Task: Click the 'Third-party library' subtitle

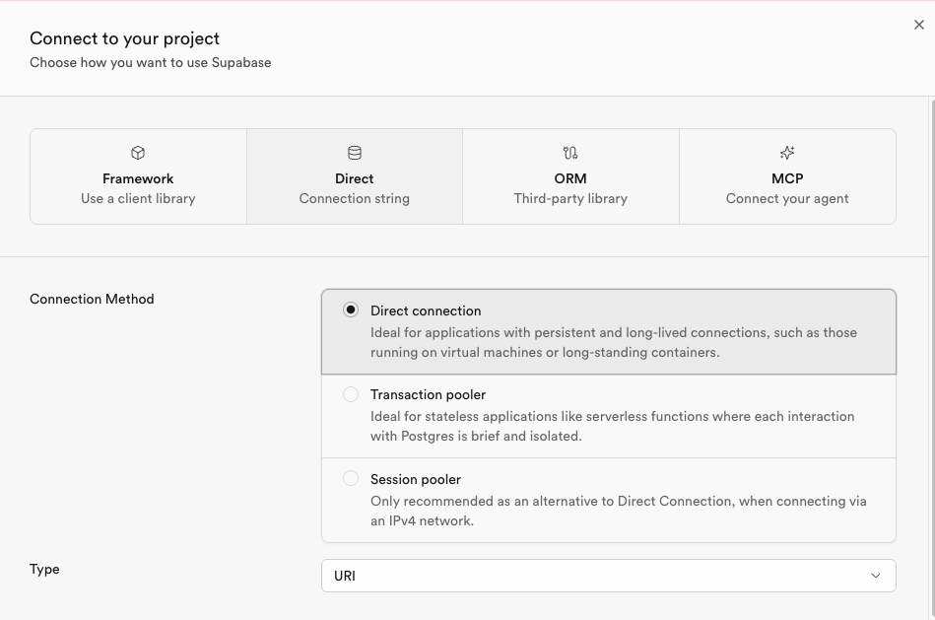Action: click(x=570, y=199)
